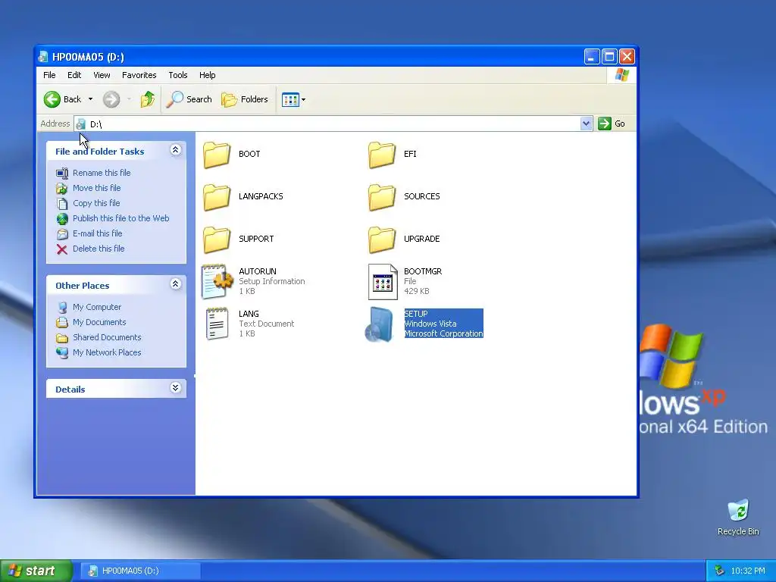Screen dimensions: 776x582
Task: Click the green Go button
Action: coord(612,124)
